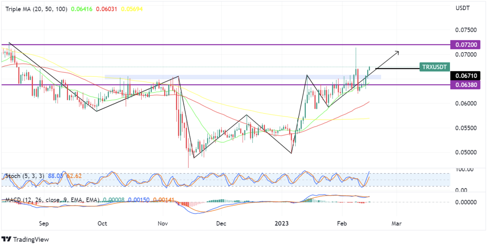Click the Mar label on time axis

[396, 223]
